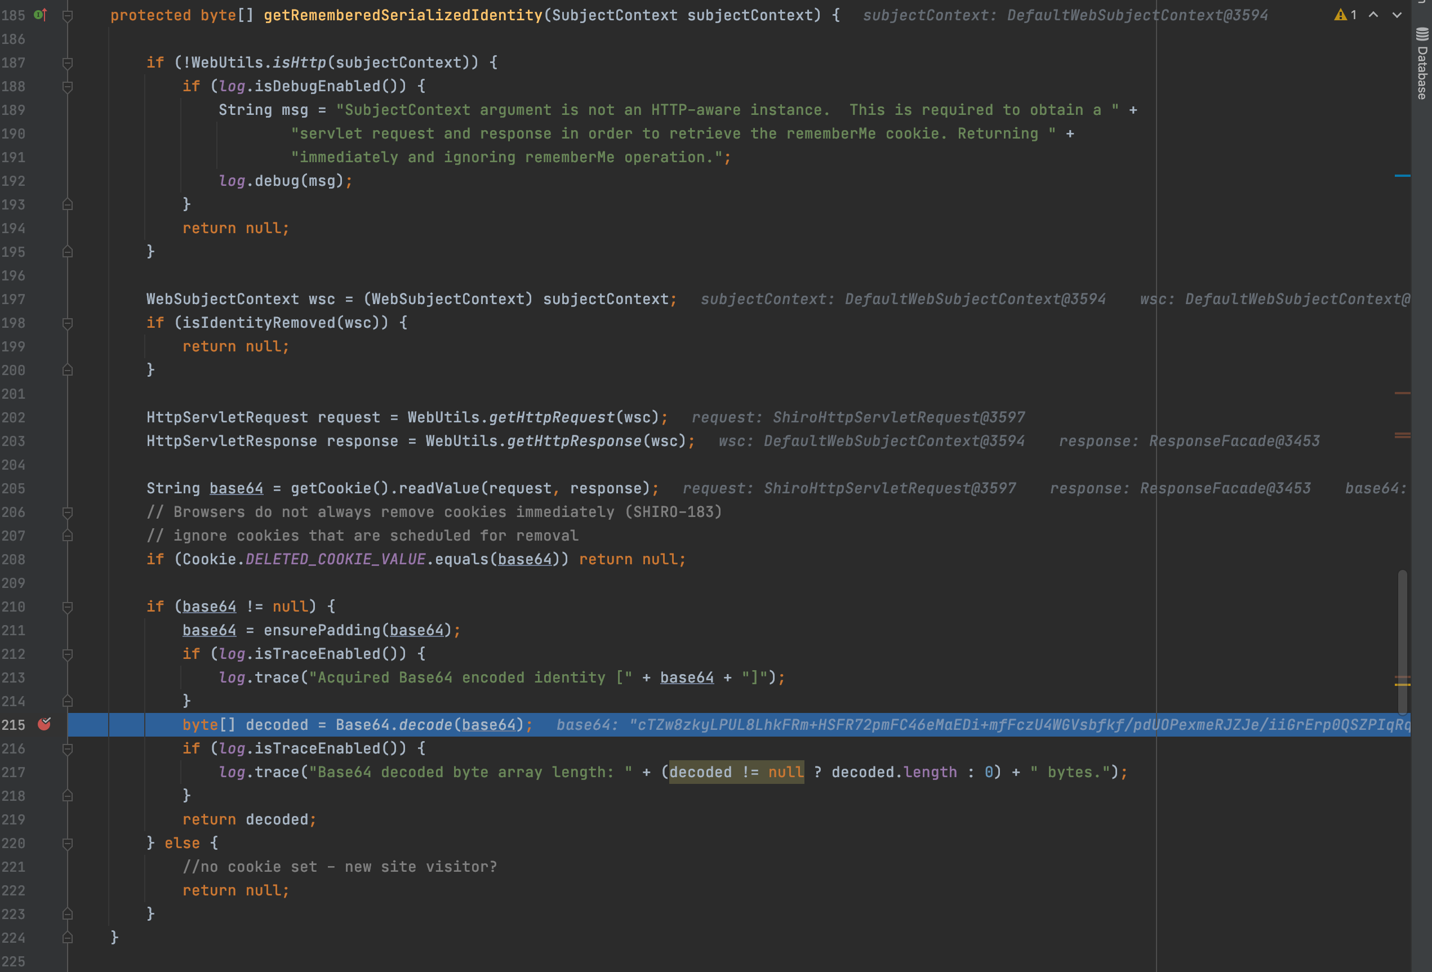1432x972 pixels.
Task: Click gutter beside line 205 to add breakpoint
Action: (x=45, y=488)
